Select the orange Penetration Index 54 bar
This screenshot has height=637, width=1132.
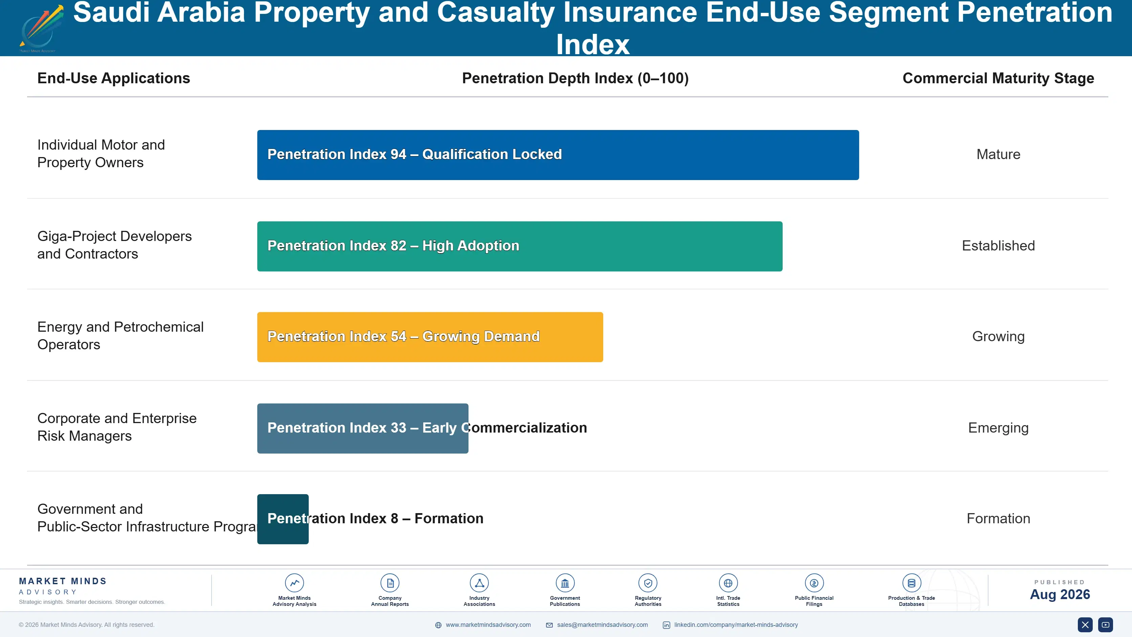(x=430, y=337)
